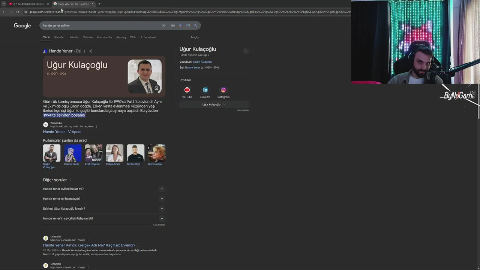Click the first Urfanatik site favicon
Image resolution: width=480 pixels, height=270 pixels.
pyautogui.click(x=46, y=238)
